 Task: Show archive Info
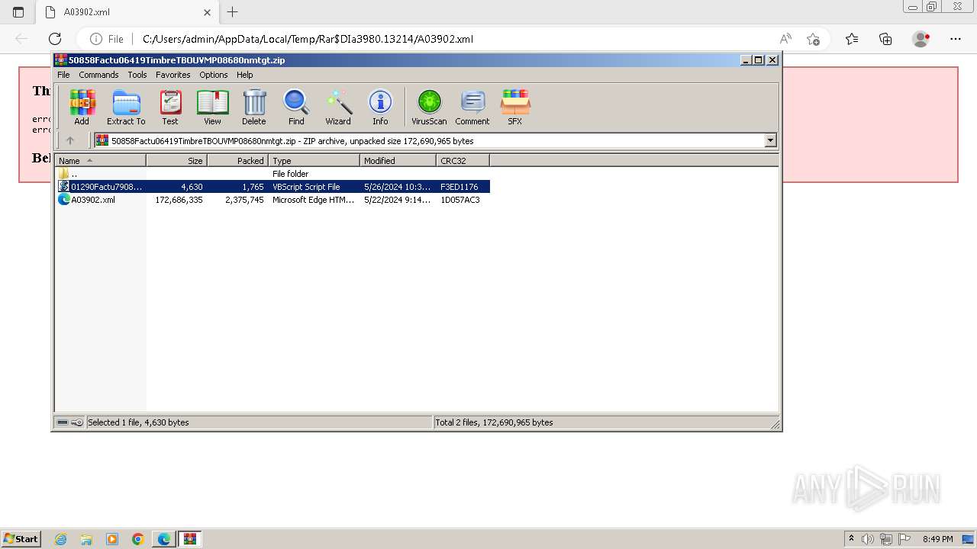pos(380,108)
